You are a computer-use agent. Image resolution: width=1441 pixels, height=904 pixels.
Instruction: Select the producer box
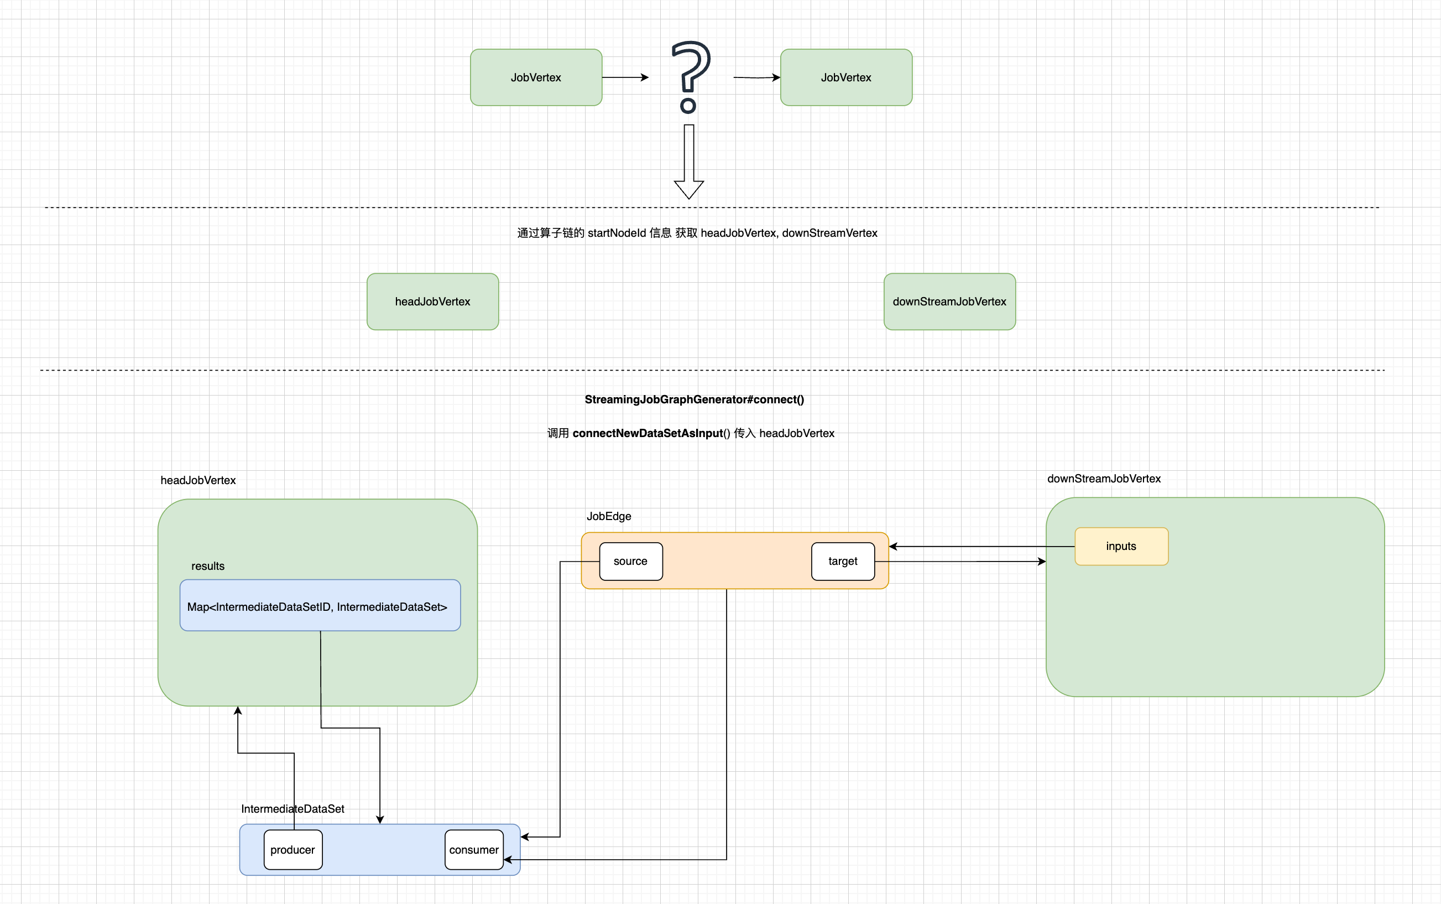(293, 850)
